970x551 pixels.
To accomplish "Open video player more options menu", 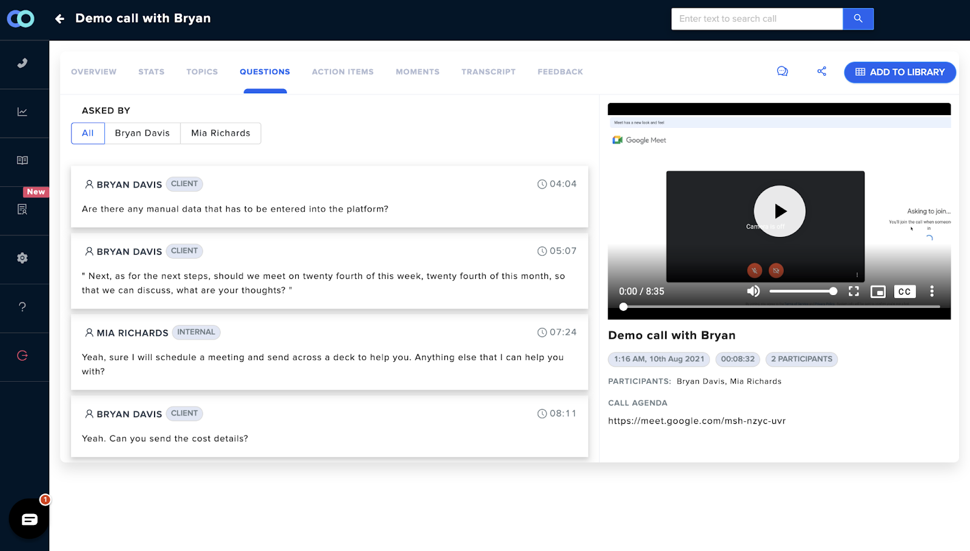I will [932, 292].
